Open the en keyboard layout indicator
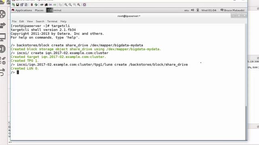The height and width of the screenshot is (145, 259). 187,10
